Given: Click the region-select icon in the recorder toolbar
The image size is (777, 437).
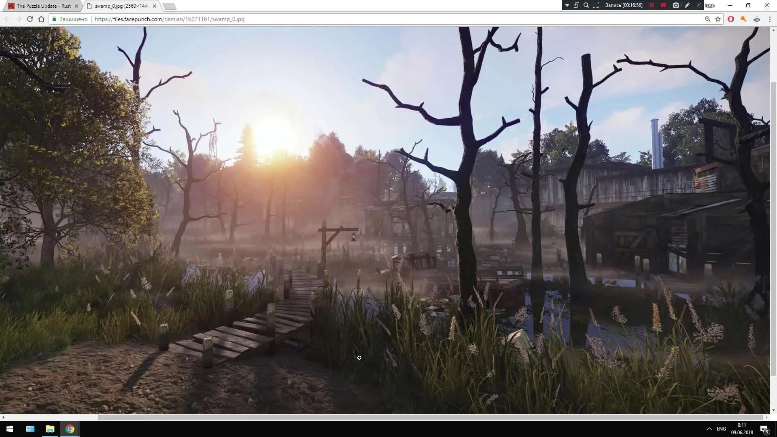Looking at the screenshot, I should 595,5.
